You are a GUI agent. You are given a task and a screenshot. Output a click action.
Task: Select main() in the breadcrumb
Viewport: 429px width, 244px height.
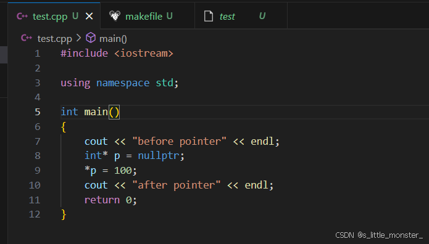pos(113,39)
